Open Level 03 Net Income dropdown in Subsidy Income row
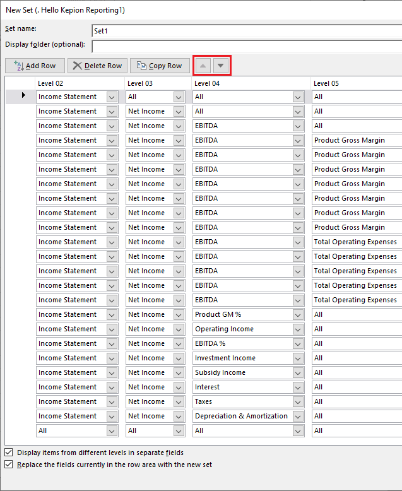The width and height of the screenshot is (402, 491). coord(179,372)
